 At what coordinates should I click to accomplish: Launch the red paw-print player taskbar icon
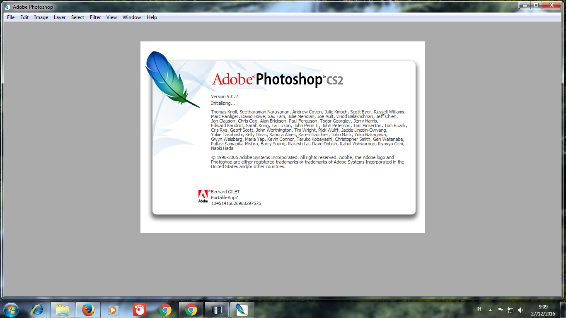tap(140, 310)
